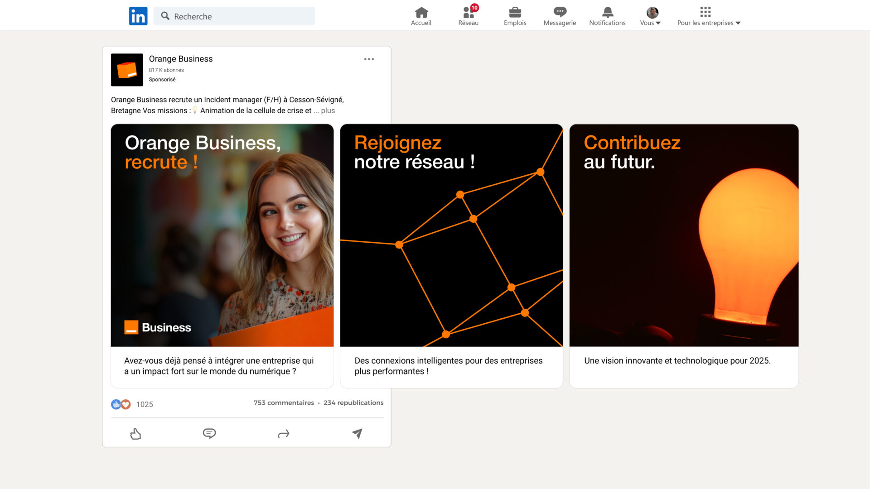Expand the Vous profile dropdown
The image size is (870, 489).
coord(651,16)
